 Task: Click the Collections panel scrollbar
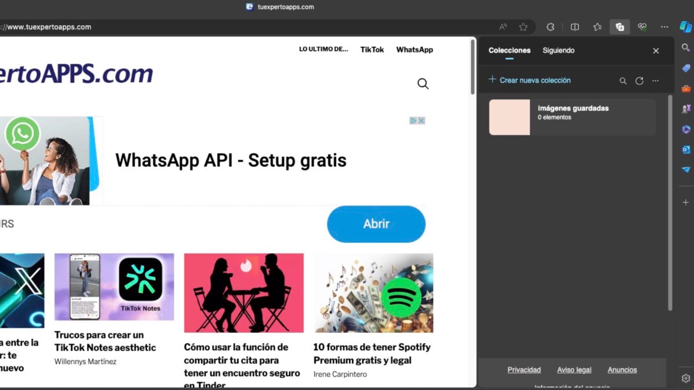point(671,202)
